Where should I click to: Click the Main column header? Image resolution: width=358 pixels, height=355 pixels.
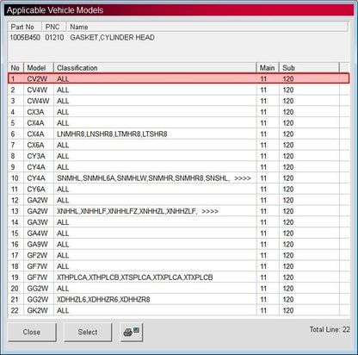268,68
